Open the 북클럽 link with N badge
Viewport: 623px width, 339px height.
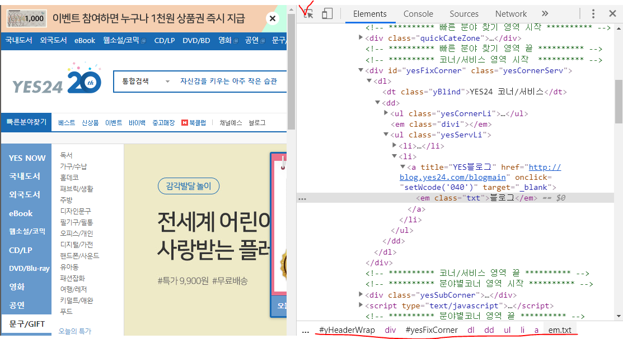coord(194,122)
